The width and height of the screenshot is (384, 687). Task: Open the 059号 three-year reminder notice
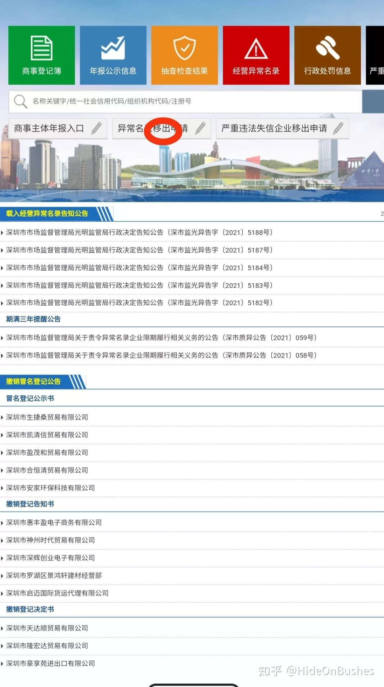coord(161,338)
